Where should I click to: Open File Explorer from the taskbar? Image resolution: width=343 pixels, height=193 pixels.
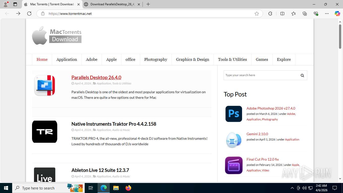point(116,188)
